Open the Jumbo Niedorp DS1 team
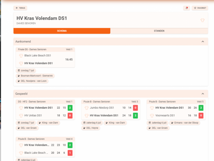214x161 pixels. [x=102, y=108]
